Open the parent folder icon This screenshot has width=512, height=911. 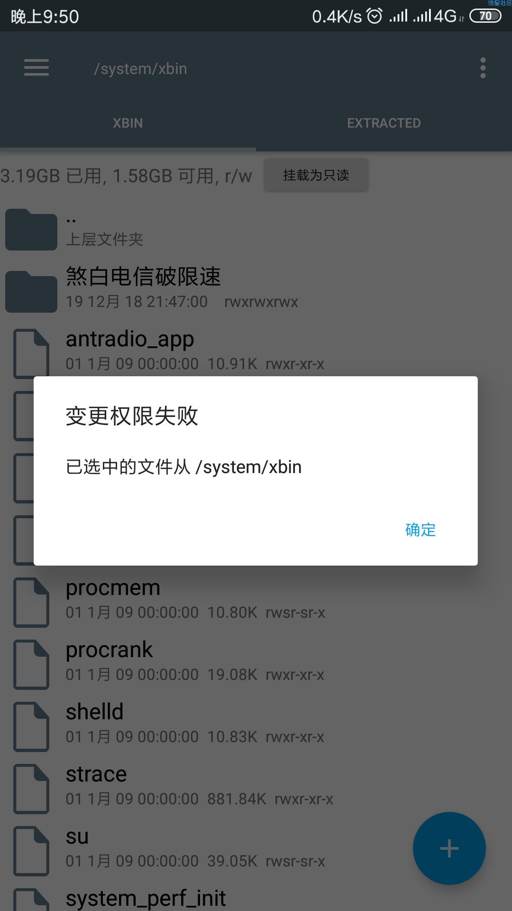click(31, 230)
